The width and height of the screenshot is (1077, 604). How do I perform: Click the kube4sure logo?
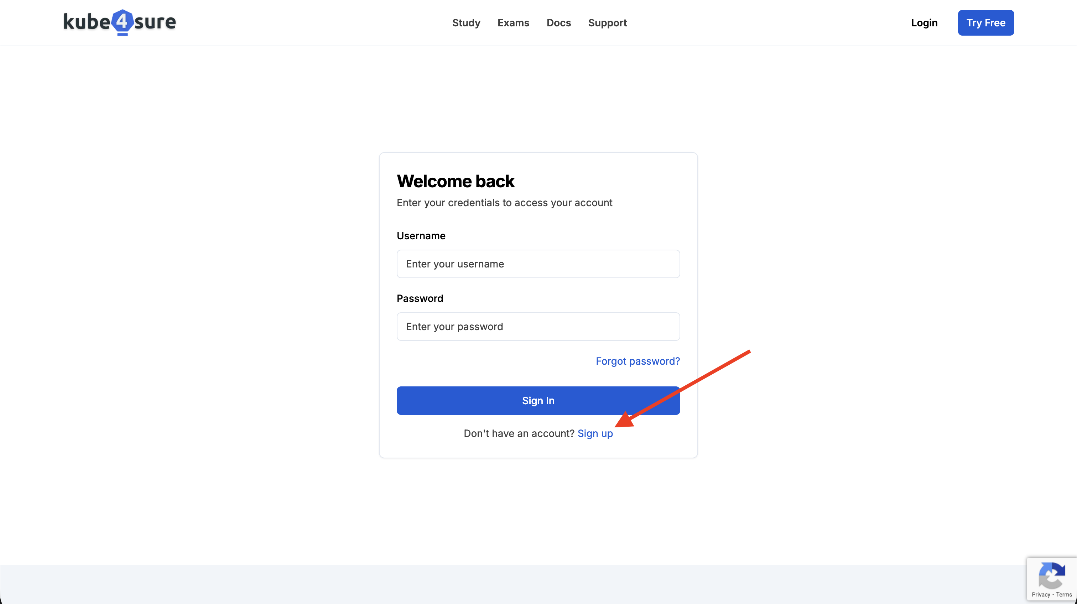click(120, 22)
